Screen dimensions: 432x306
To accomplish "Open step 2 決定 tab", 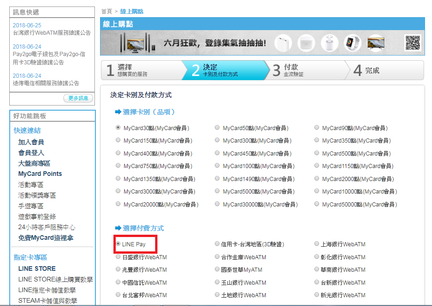I will 225,70.
